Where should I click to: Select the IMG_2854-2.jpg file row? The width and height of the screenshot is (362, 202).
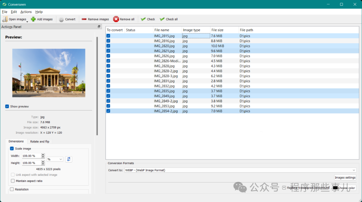(x=232, y=111)
